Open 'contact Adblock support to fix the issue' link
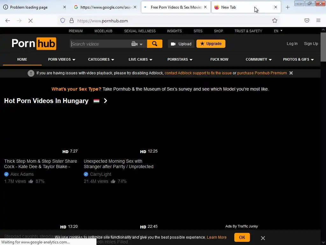The height and width of the screenshot is (245, 326). (198, 73)
